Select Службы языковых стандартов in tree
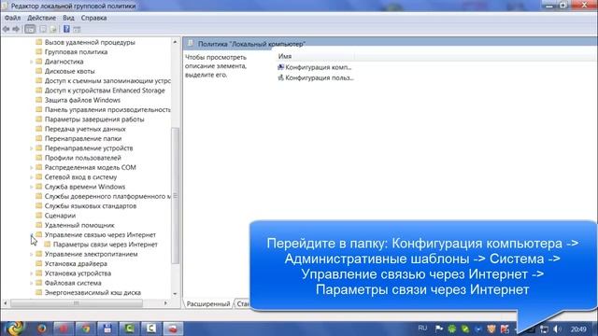 pos(91,205)
